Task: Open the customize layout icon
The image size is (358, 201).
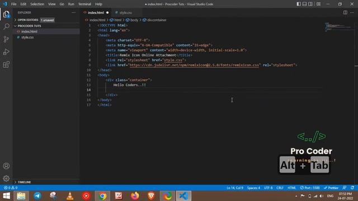Action: (318, 4)
